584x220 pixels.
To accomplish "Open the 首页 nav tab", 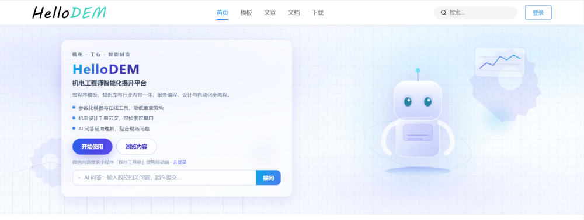I will 223,13.
